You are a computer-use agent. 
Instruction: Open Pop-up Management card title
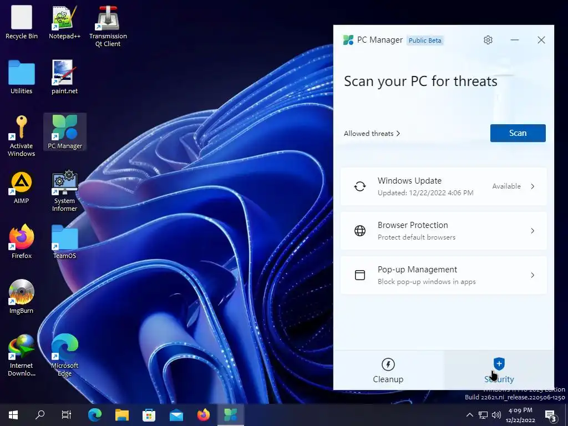[417, 270]
